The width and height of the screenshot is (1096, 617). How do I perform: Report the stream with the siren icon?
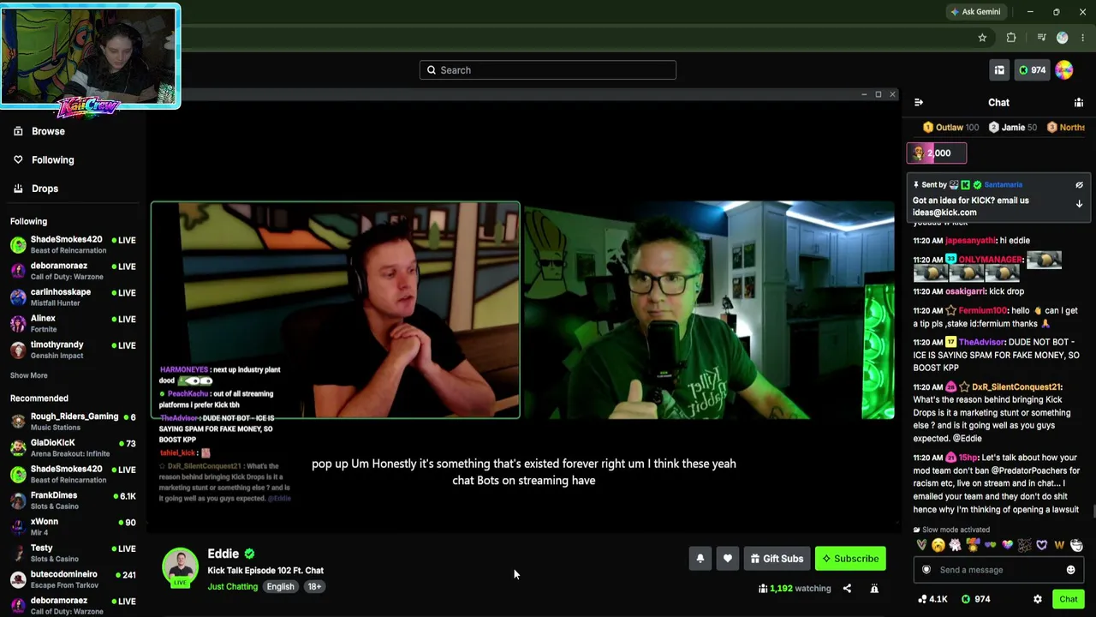[874, 589]
